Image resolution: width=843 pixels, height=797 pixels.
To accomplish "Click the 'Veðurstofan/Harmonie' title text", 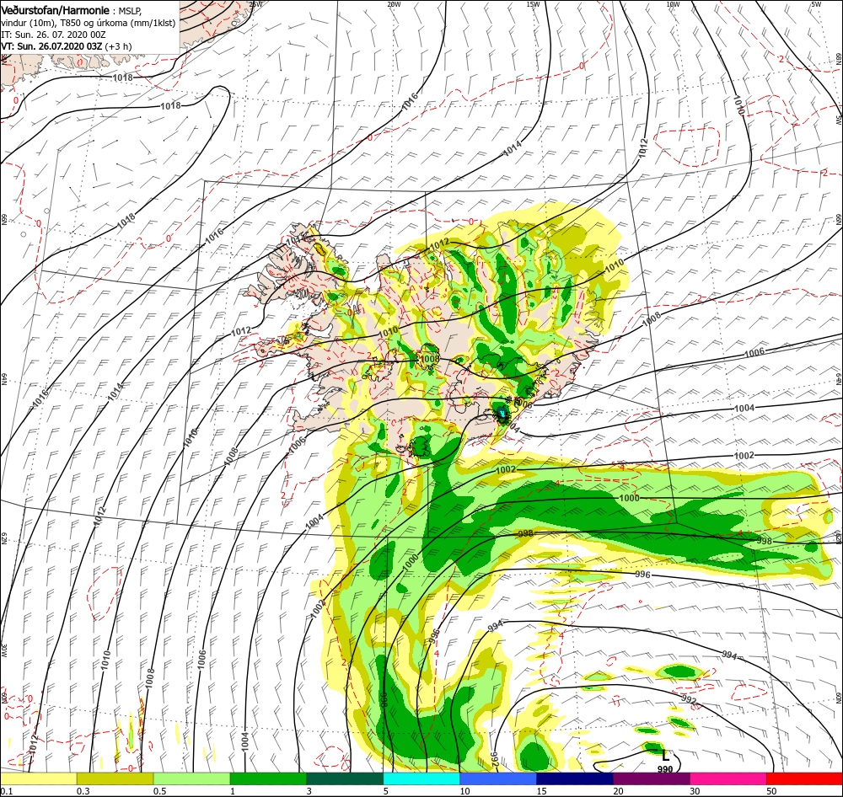I will coord(56,10).
